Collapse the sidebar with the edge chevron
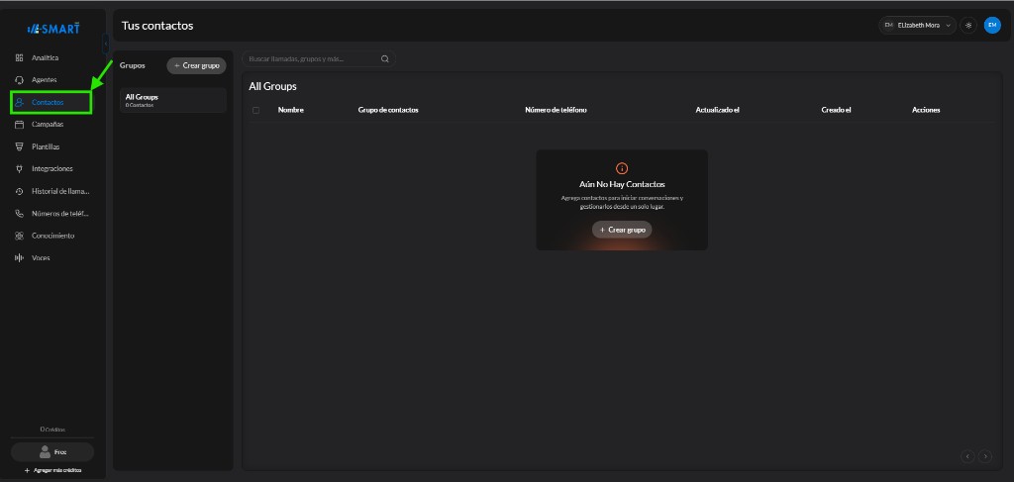The width and height of the screenshot is (1014, 482). click(106, 44)
